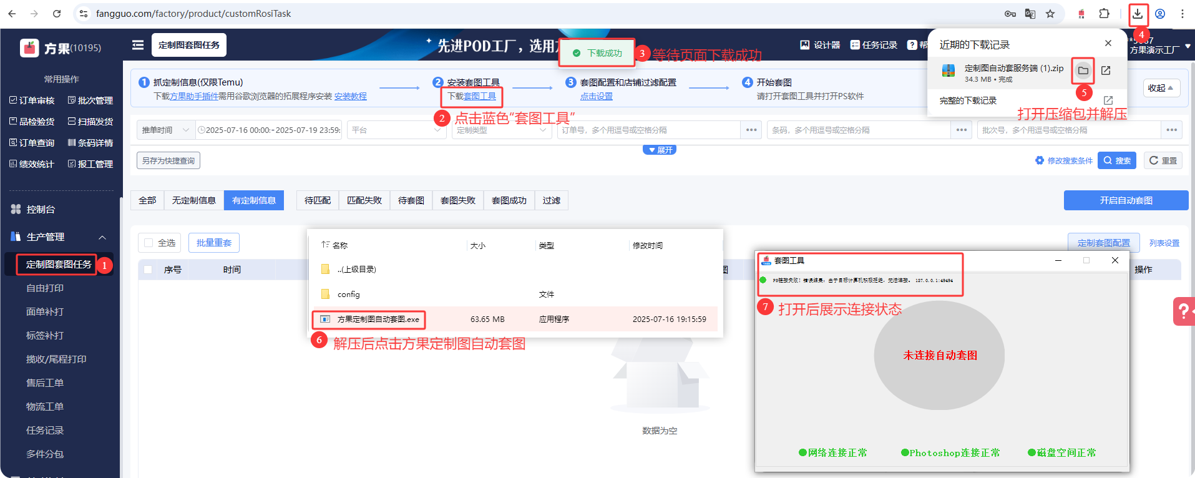The height and width of the screenshot is (478, 1195).
Task: Open the hamburger sidebar menu icon
Action: coord(138,45)
